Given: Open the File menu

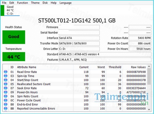Looking at the screenshot, I should click(4, 3).
